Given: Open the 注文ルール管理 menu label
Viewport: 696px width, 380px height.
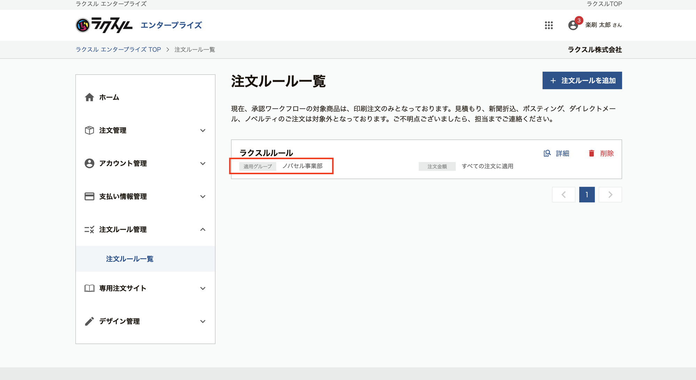Looking at the screenshot, I should point(123,229).
